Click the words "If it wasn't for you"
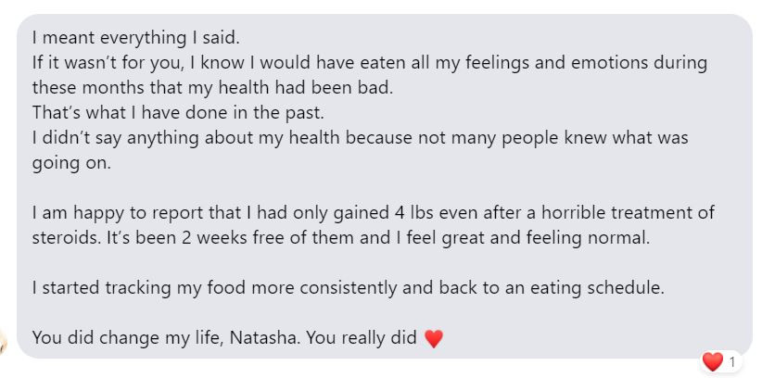Viewport: 762px width, 378px height. (97, 64)
